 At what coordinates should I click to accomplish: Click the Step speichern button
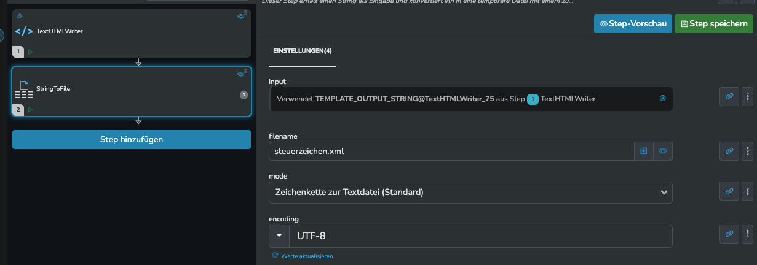[x=714, y=24]
